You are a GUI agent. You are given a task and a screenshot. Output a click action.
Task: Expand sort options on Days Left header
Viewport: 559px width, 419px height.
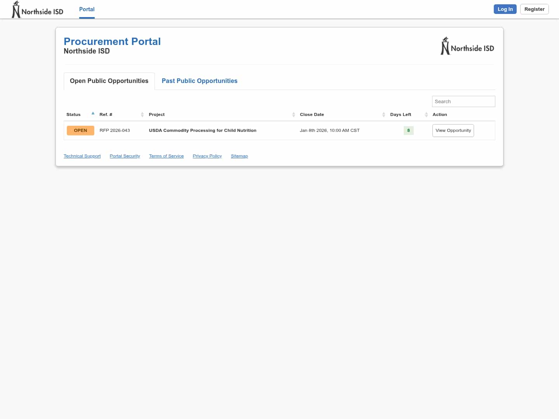(426, 114)
